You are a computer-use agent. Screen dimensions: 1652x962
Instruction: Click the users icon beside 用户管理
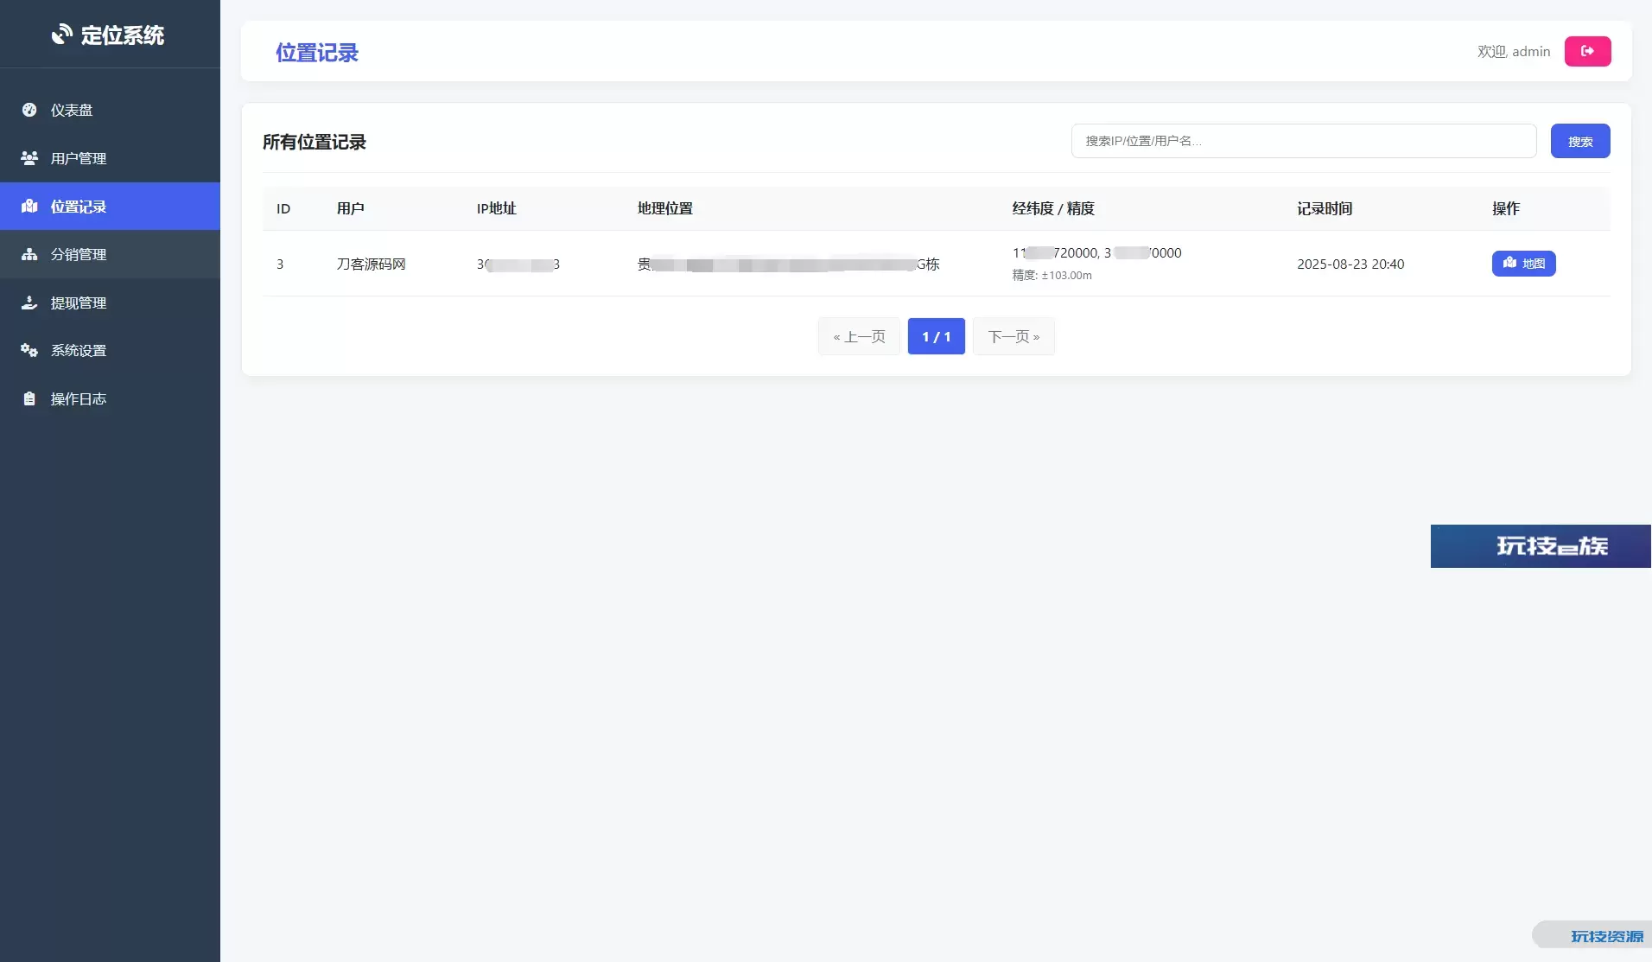click(29, 158)
